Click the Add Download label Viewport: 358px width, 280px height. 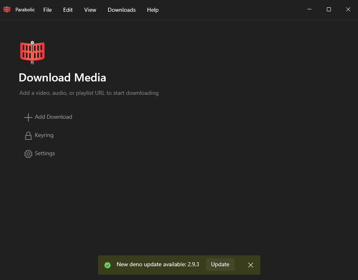53,117
